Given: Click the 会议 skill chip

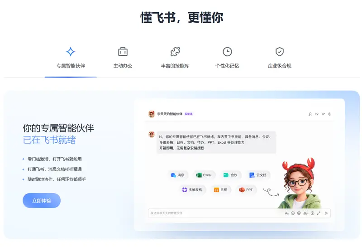Looking at the screenshot, I should click(230, 175).
